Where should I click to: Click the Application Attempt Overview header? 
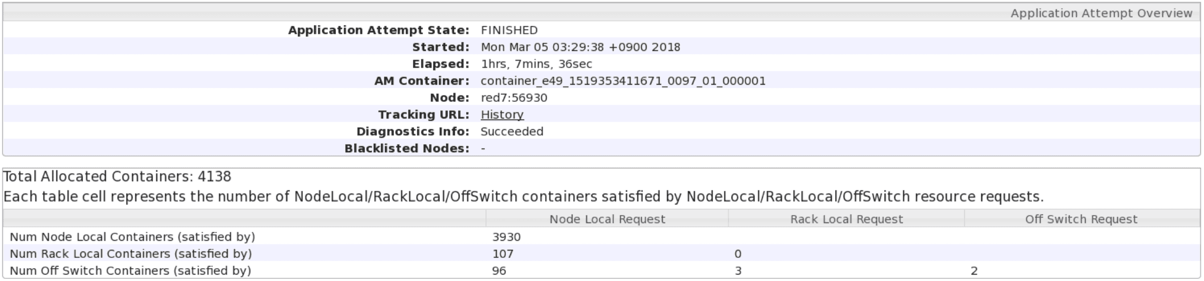(x=1101, y=13)
